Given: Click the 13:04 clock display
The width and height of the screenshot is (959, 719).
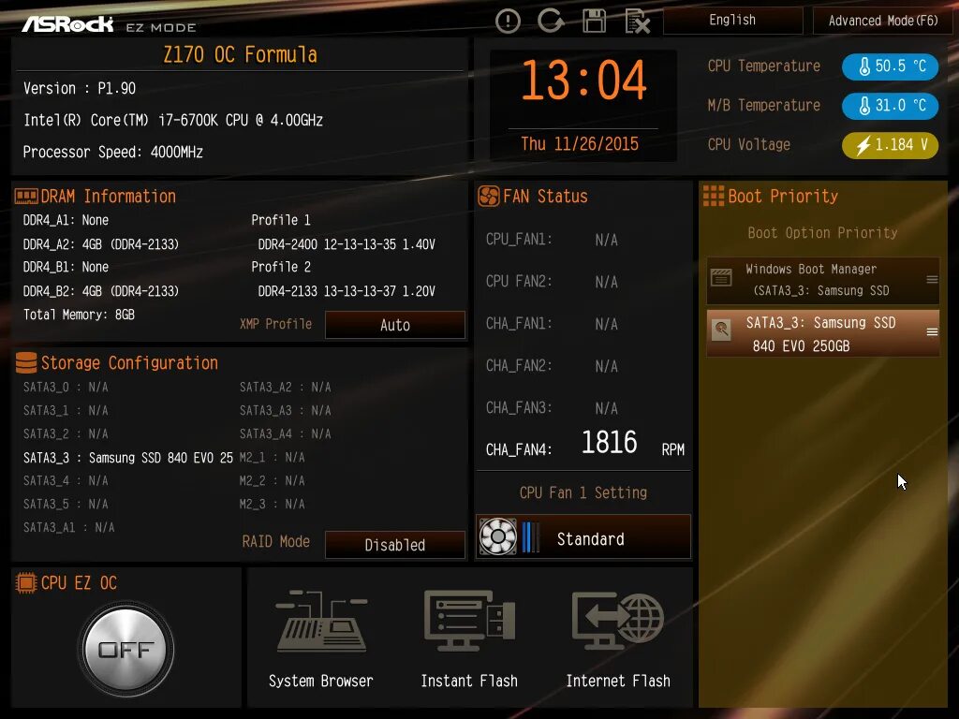Looking at the screenshot, I should click(x=583, y=81).
